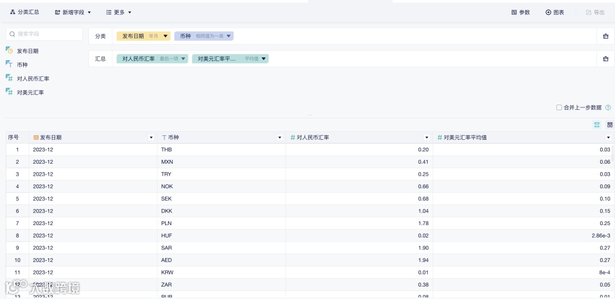The height and width of the screenshot is (299, 615).
Task: Select the 对美元汇率 field in field list
Action: click(30, 93)
